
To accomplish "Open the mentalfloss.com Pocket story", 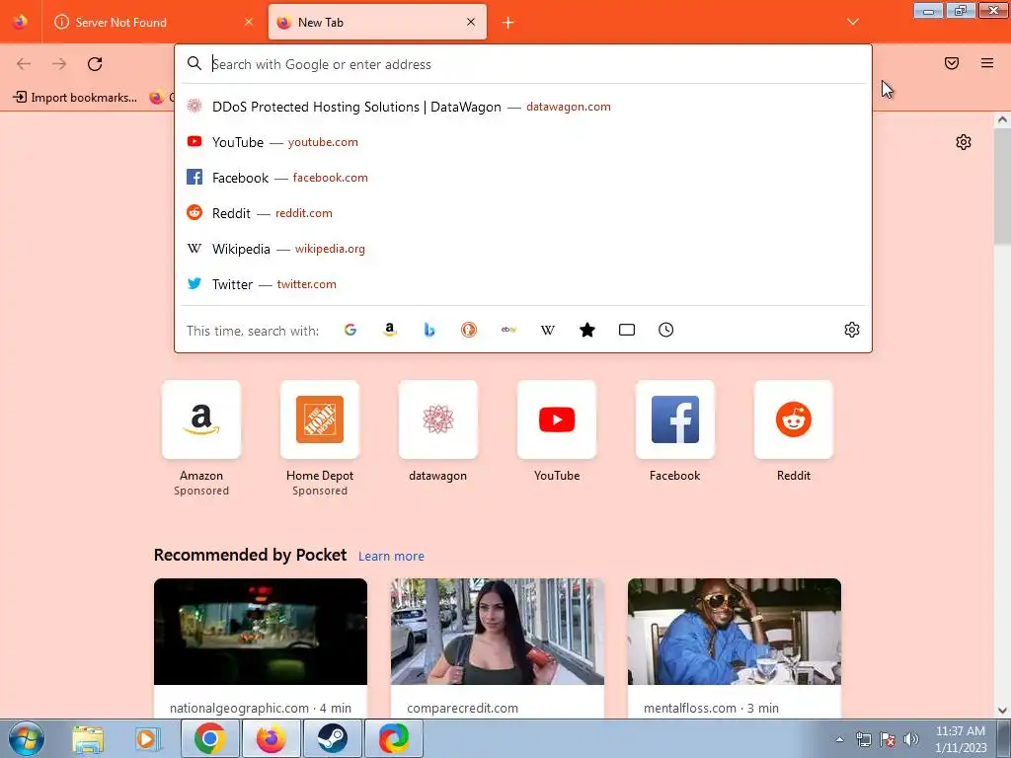I will pos(735,647).
